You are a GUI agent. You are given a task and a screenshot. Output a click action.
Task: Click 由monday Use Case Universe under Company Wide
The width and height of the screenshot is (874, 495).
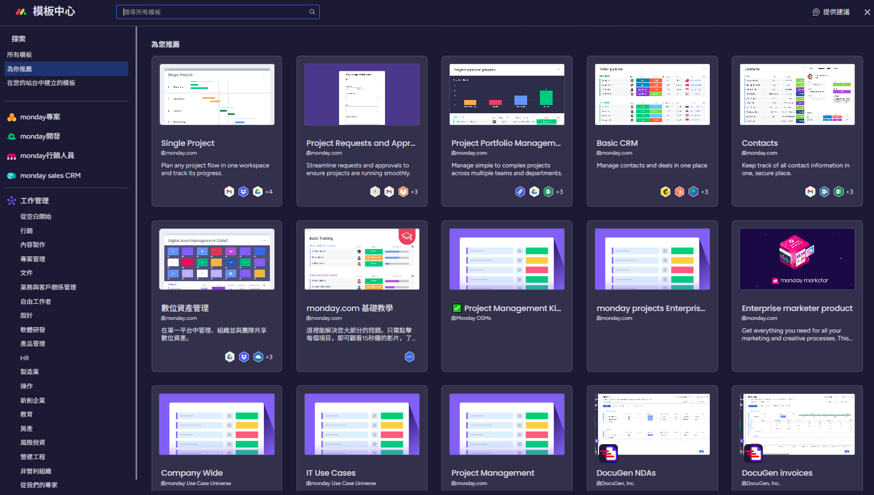[196, 483]
